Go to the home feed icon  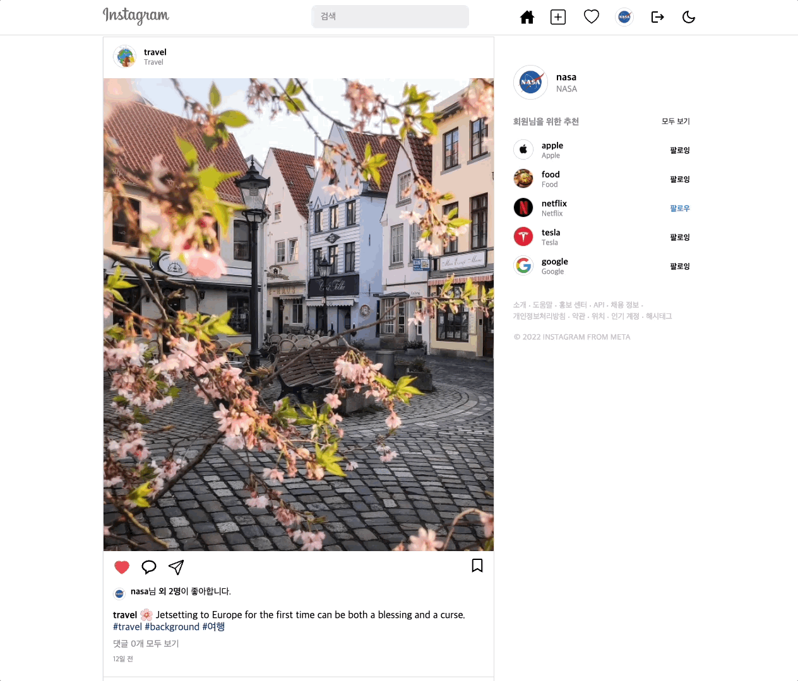527,17
